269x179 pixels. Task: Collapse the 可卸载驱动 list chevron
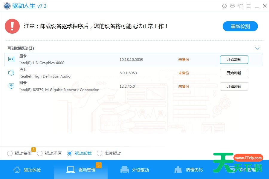[x=257, y=48]
